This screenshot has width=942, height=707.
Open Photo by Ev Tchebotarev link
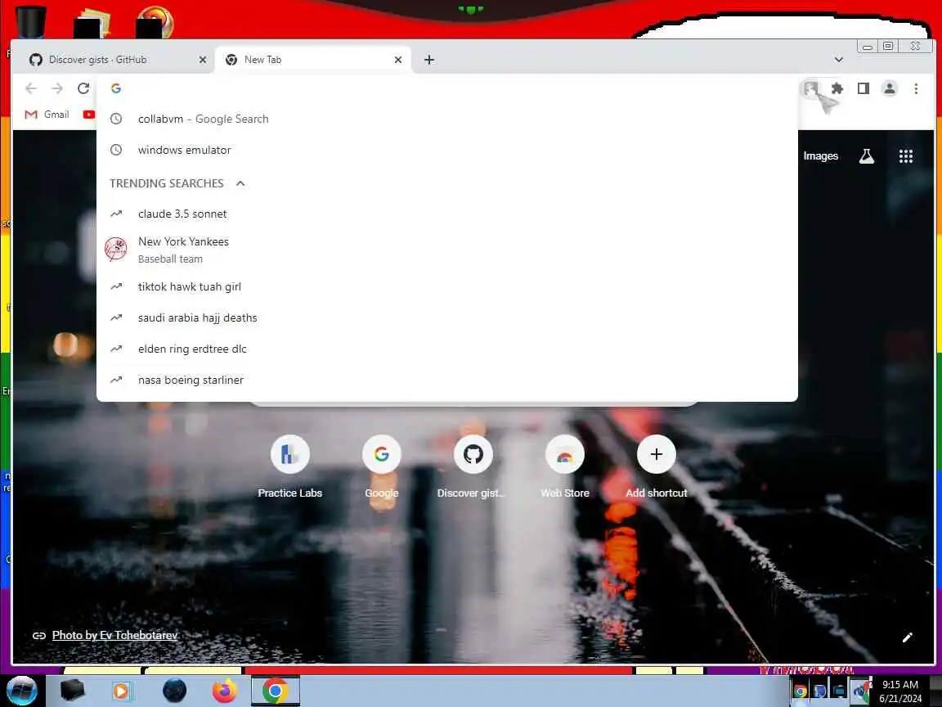[x=114, y=636]
